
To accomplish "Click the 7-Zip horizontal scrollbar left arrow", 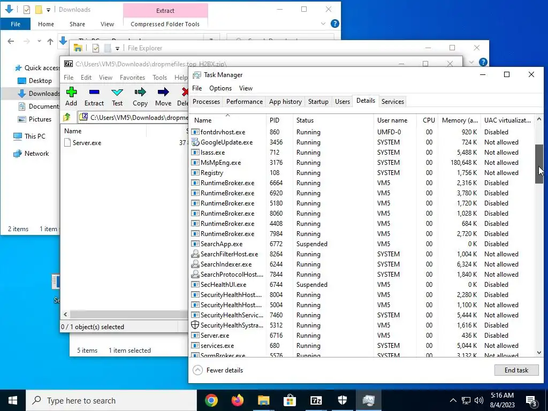I will pyautogui.click(x=65, y=314).
